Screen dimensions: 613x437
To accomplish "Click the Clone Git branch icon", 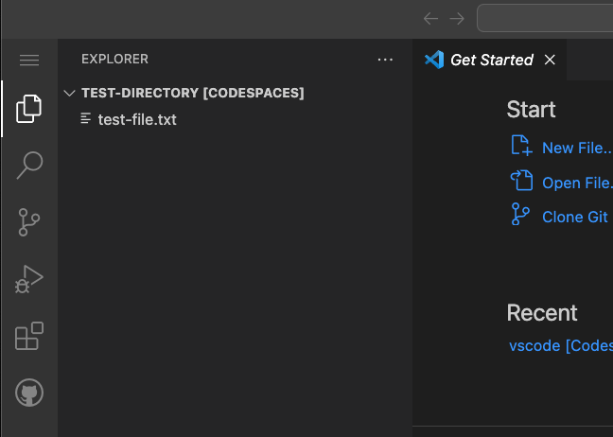I will 520,214.
